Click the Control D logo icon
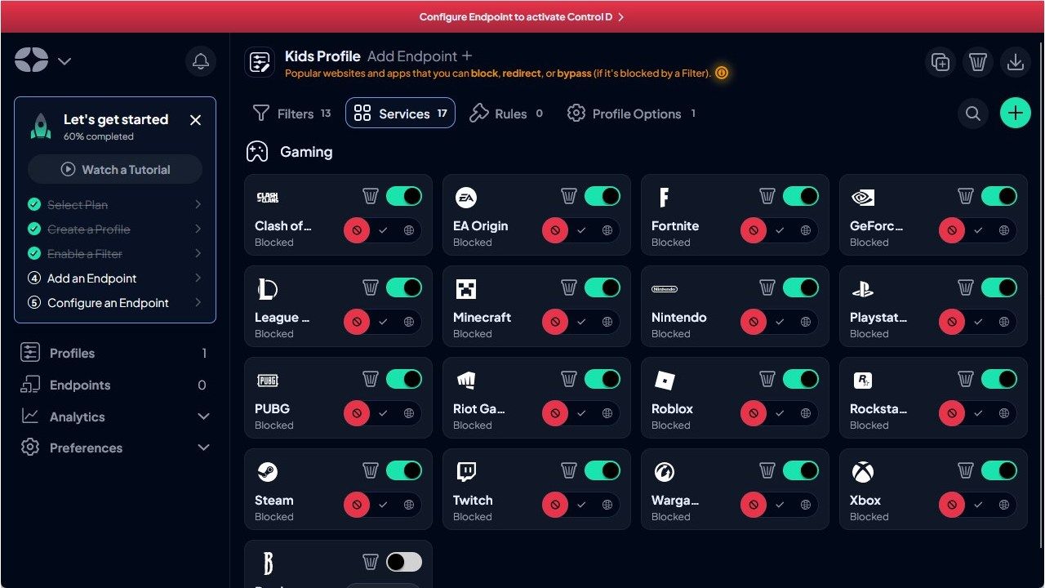 (x=31, y=60)
